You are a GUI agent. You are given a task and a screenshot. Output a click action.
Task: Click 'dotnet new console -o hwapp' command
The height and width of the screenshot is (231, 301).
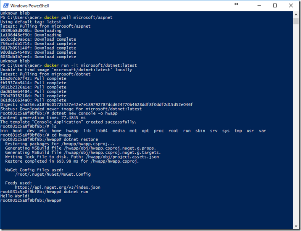point(84,113)
